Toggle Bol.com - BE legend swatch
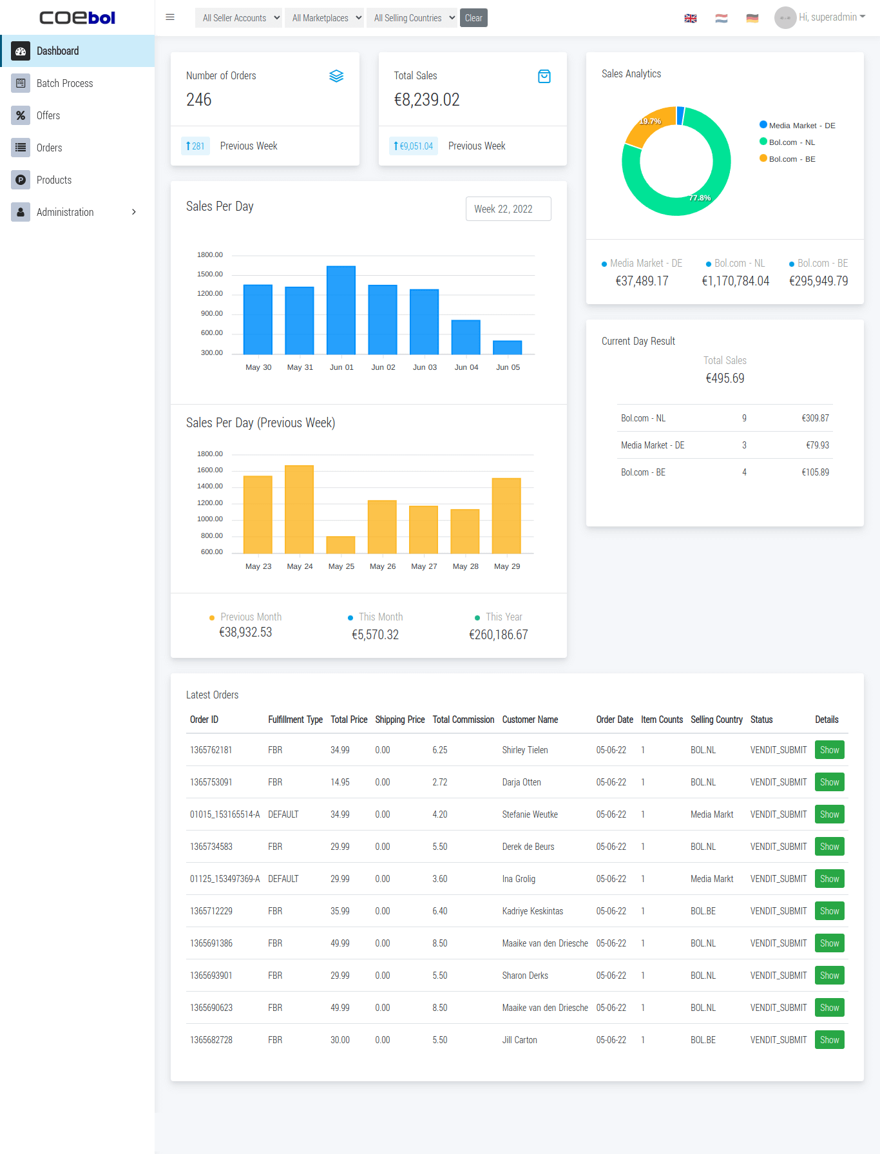 pyautogui.click(x=763, y=159)
